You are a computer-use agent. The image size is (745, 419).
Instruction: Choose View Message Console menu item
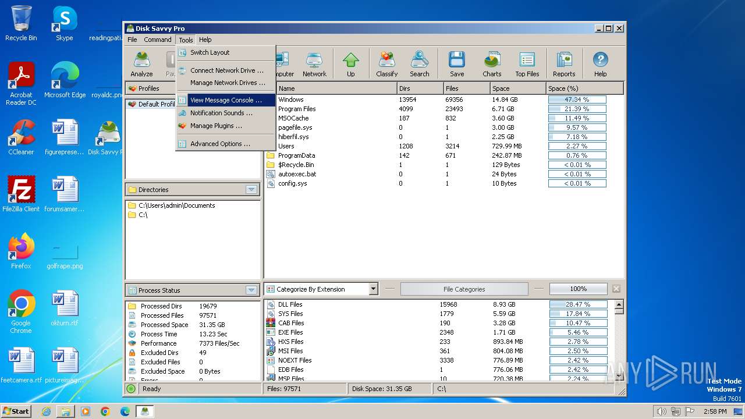pyautogui.click(x=226, y=100)
